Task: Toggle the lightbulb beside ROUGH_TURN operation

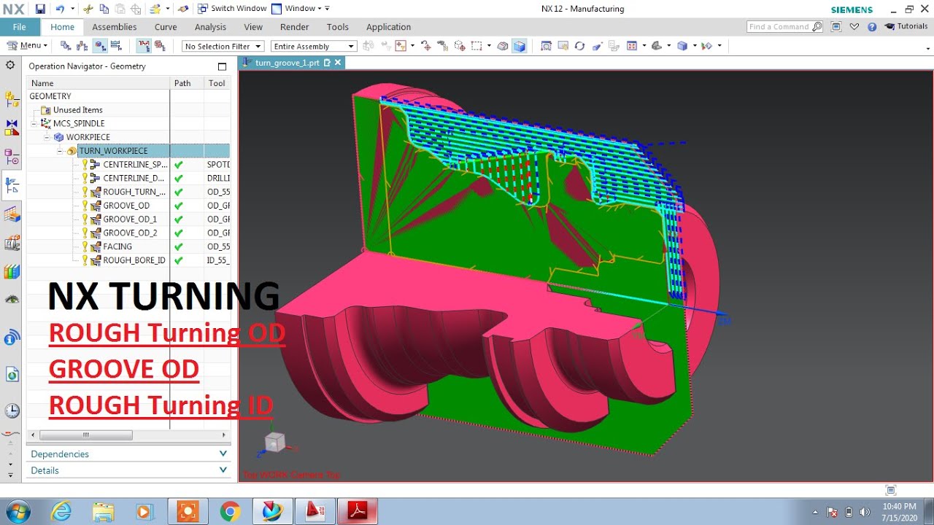Action: (85, 192)
